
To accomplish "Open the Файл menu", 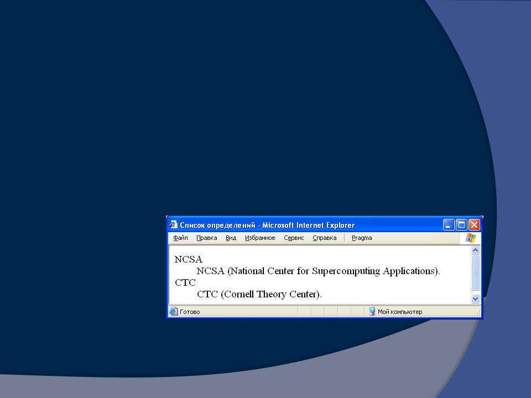I will pyautogui.click(x=180, y=238).
